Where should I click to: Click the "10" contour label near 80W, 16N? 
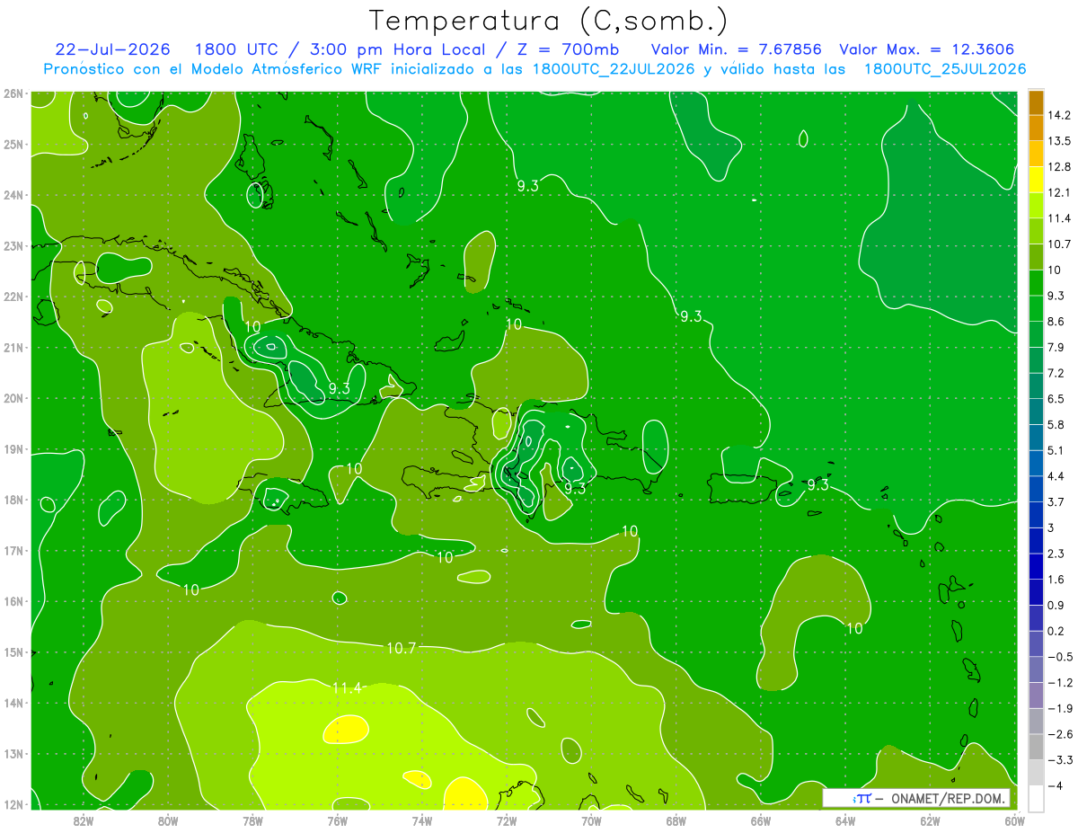point(190,589)
